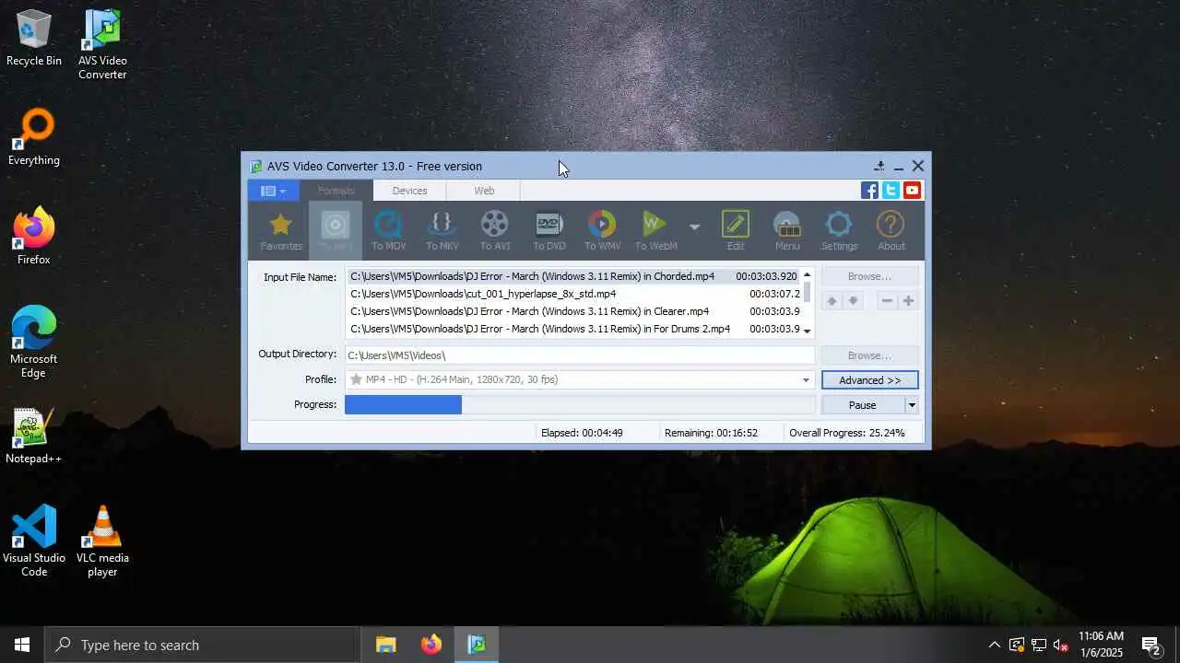Switch to the Devices tab

(x=409, y=191)
